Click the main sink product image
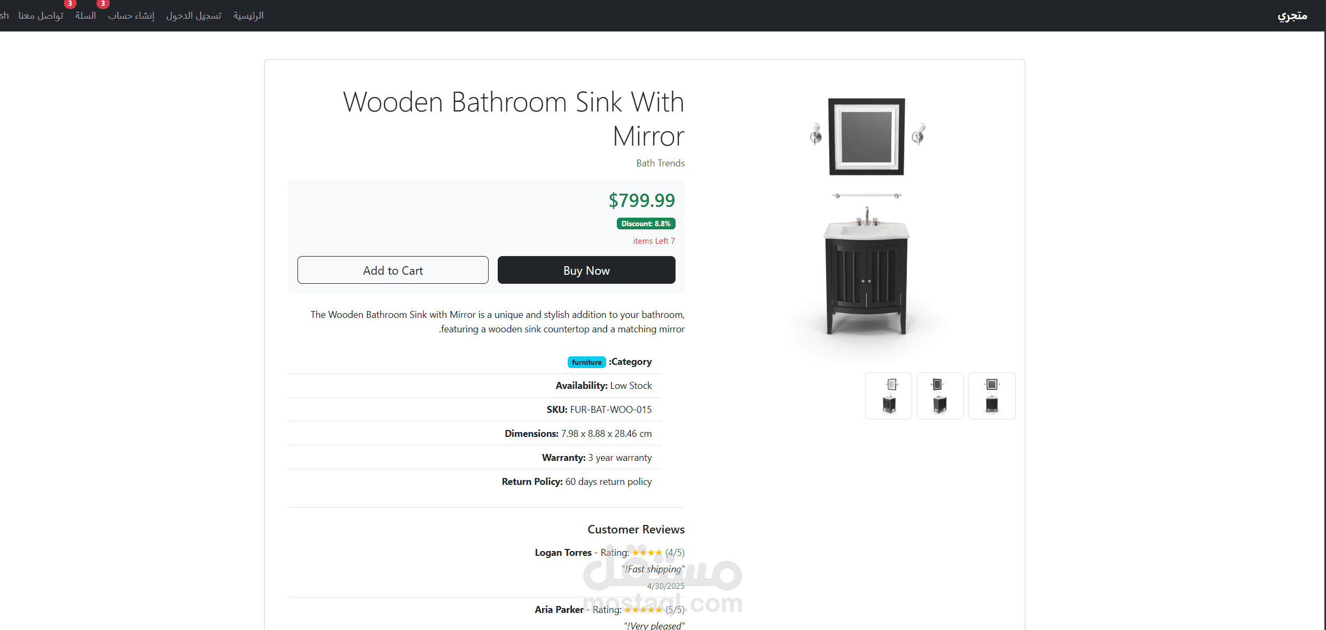Viewport: 1326px width, 630px height. [x=866, y=219]
